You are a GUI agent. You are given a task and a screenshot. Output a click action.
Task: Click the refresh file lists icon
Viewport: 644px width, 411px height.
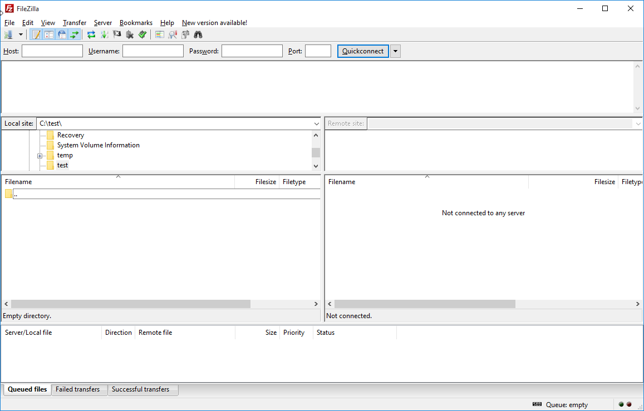[91, 34]
